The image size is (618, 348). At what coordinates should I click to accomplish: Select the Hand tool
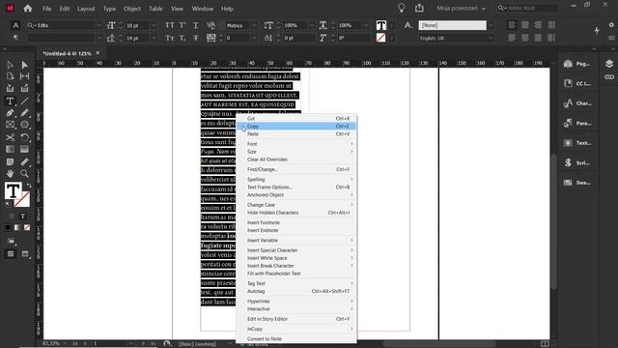coord(10,173)
